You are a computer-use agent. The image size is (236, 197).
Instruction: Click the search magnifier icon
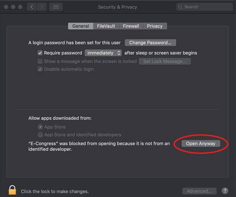[x=180, y=7]
